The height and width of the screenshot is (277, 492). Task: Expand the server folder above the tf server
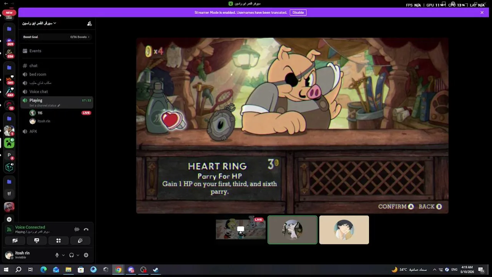pyautogui.click(x=9, y=182)
